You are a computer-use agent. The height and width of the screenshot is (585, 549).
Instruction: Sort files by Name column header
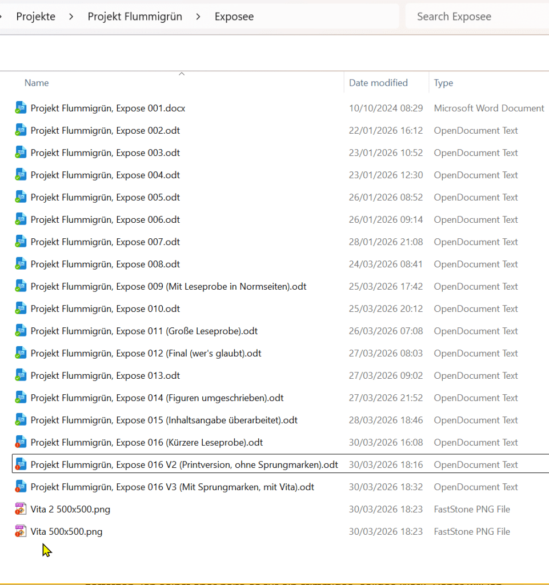coord(37,83)
